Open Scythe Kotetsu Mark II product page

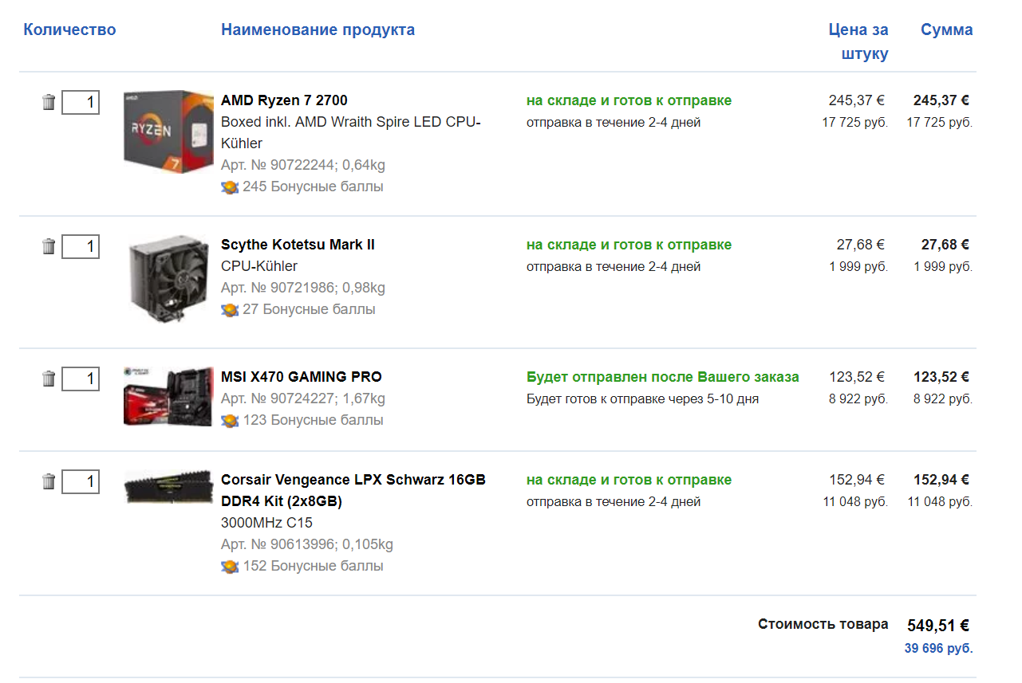[298, 245]
